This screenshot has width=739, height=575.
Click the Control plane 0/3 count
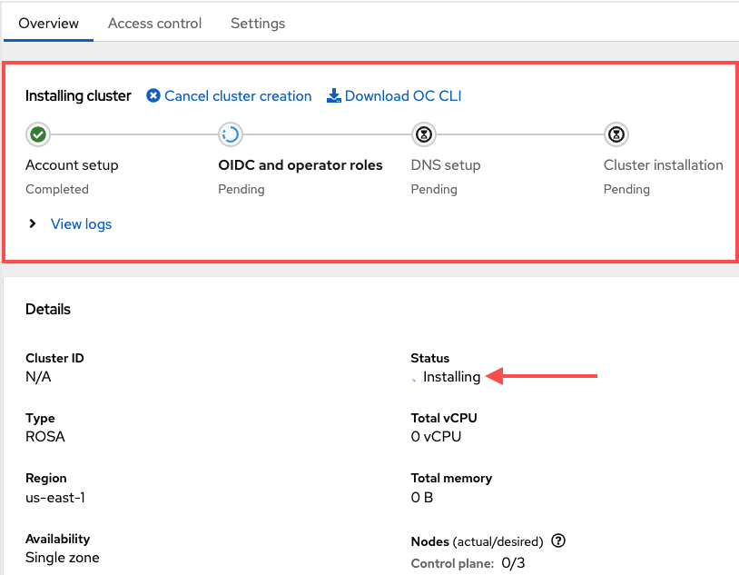[x=513, y=563]
